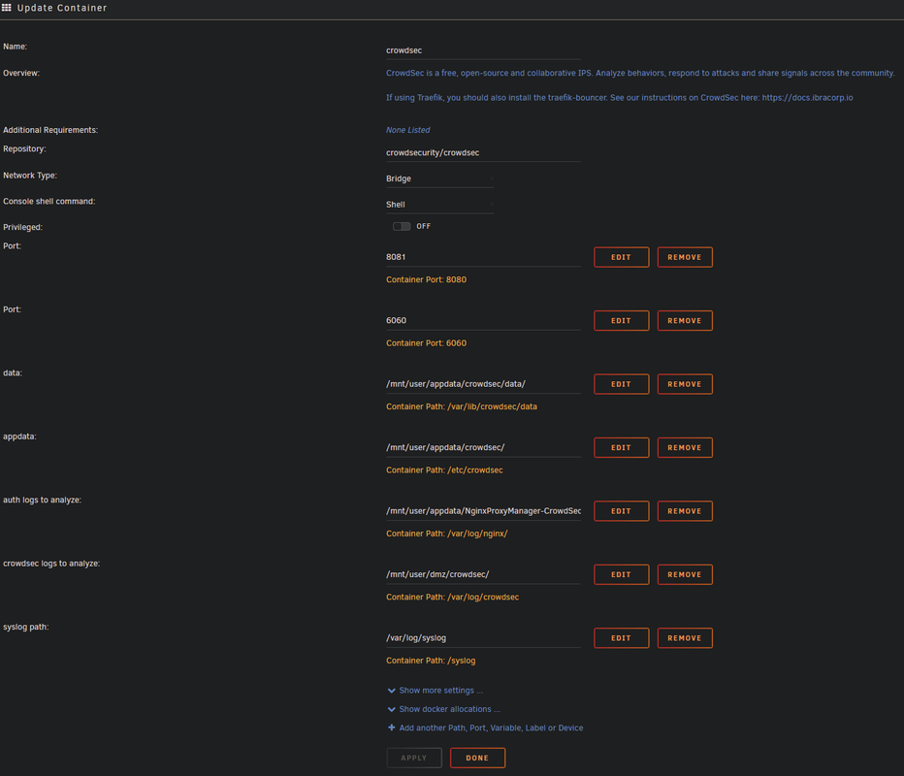Open the Console shell command dropdown
Viewport: 904px width, 776px height.
click(x=440, y=205)
